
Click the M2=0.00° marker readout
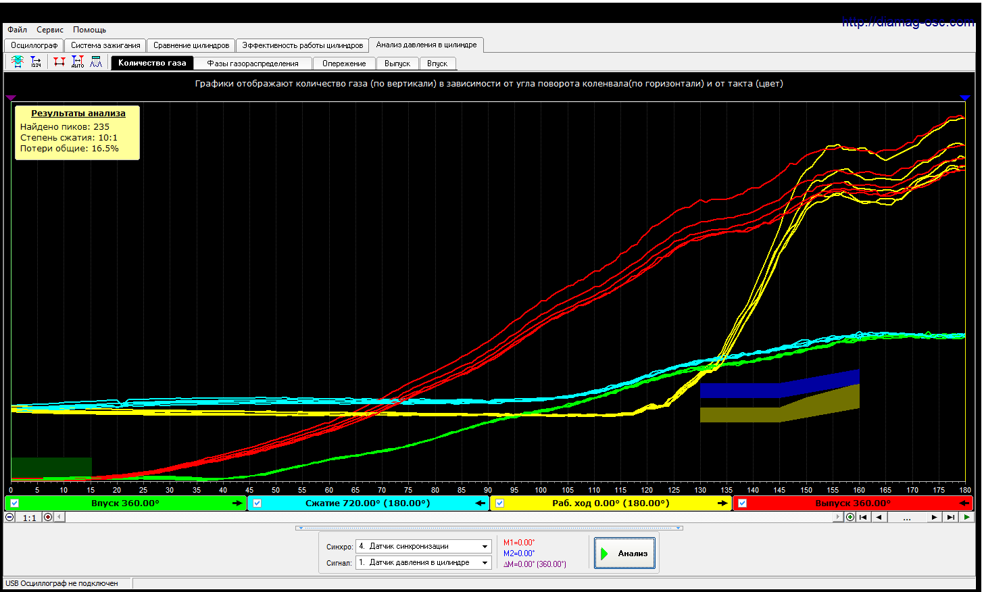[519, 553]
